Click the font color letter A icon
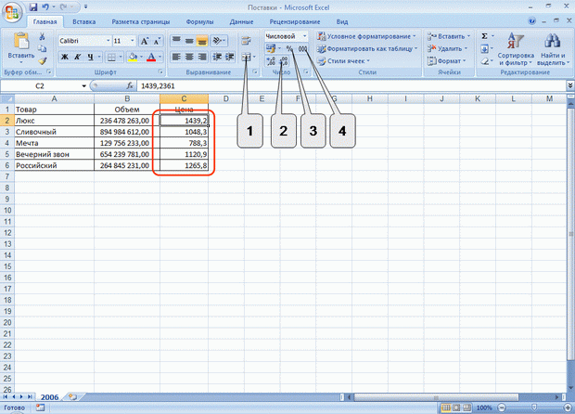 point(149,57)
